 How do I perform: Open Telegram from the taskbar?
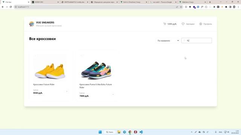(124, 132)
